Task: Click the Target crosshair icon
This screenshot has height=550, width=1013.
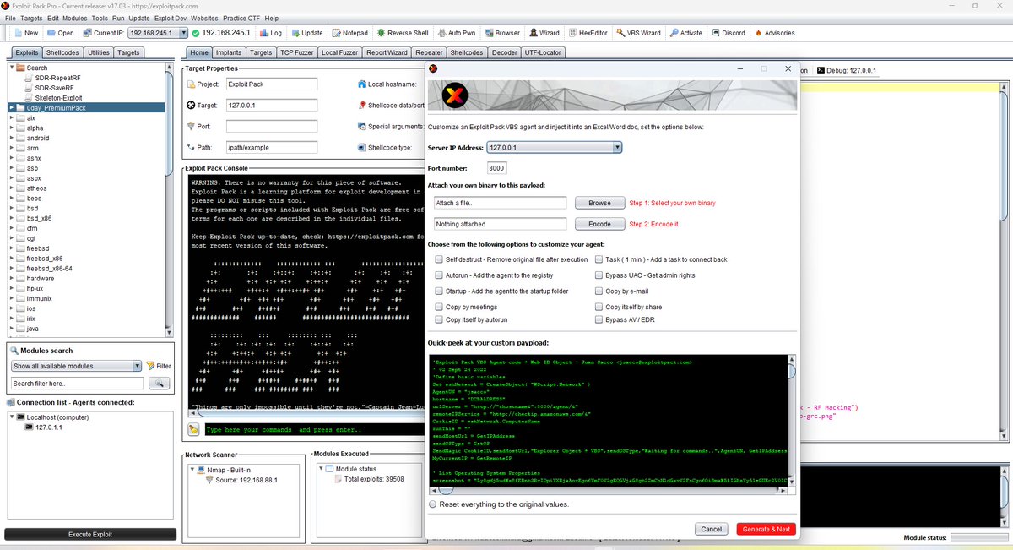Action: 191,106
